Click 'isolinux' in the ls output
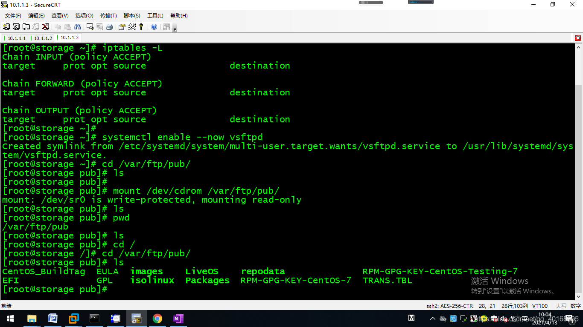This screenshot has width=583, height=327. [152, 280]
